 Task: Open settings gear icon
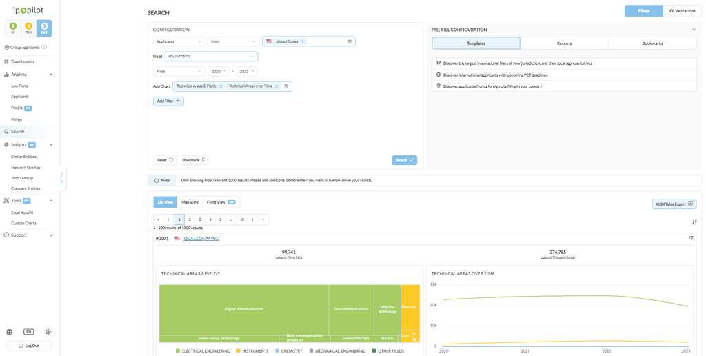pos(48,332)
